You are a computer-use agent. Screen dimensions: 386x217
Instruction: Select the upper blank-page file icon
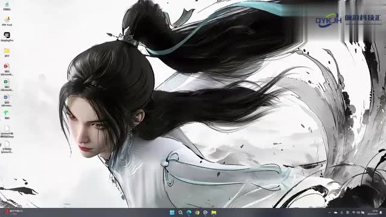pos(7,131)
